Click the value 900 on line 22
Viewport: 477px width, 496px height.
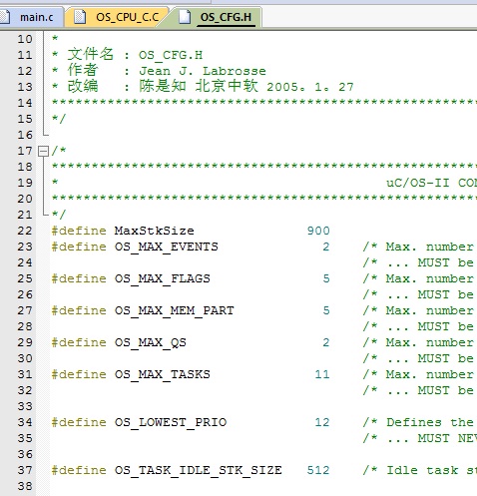click(x=318, y=231)
